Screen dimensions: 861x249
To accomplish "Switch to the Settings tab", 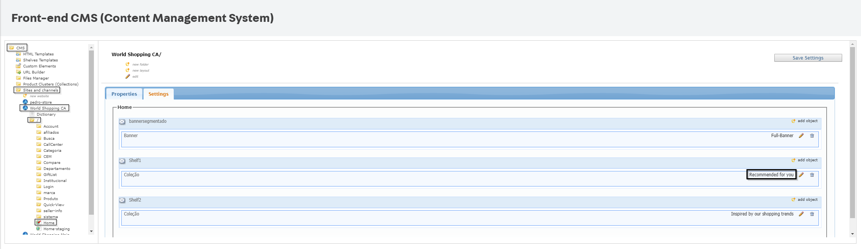I will coord(158,94).
